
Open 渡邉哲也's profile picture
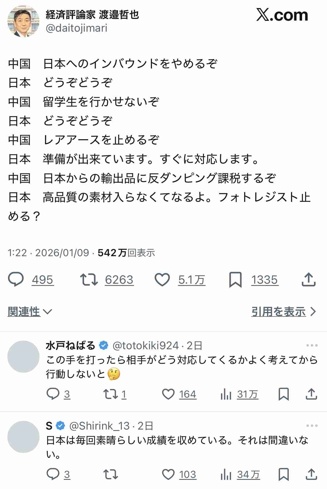click(x=23, y=21)
